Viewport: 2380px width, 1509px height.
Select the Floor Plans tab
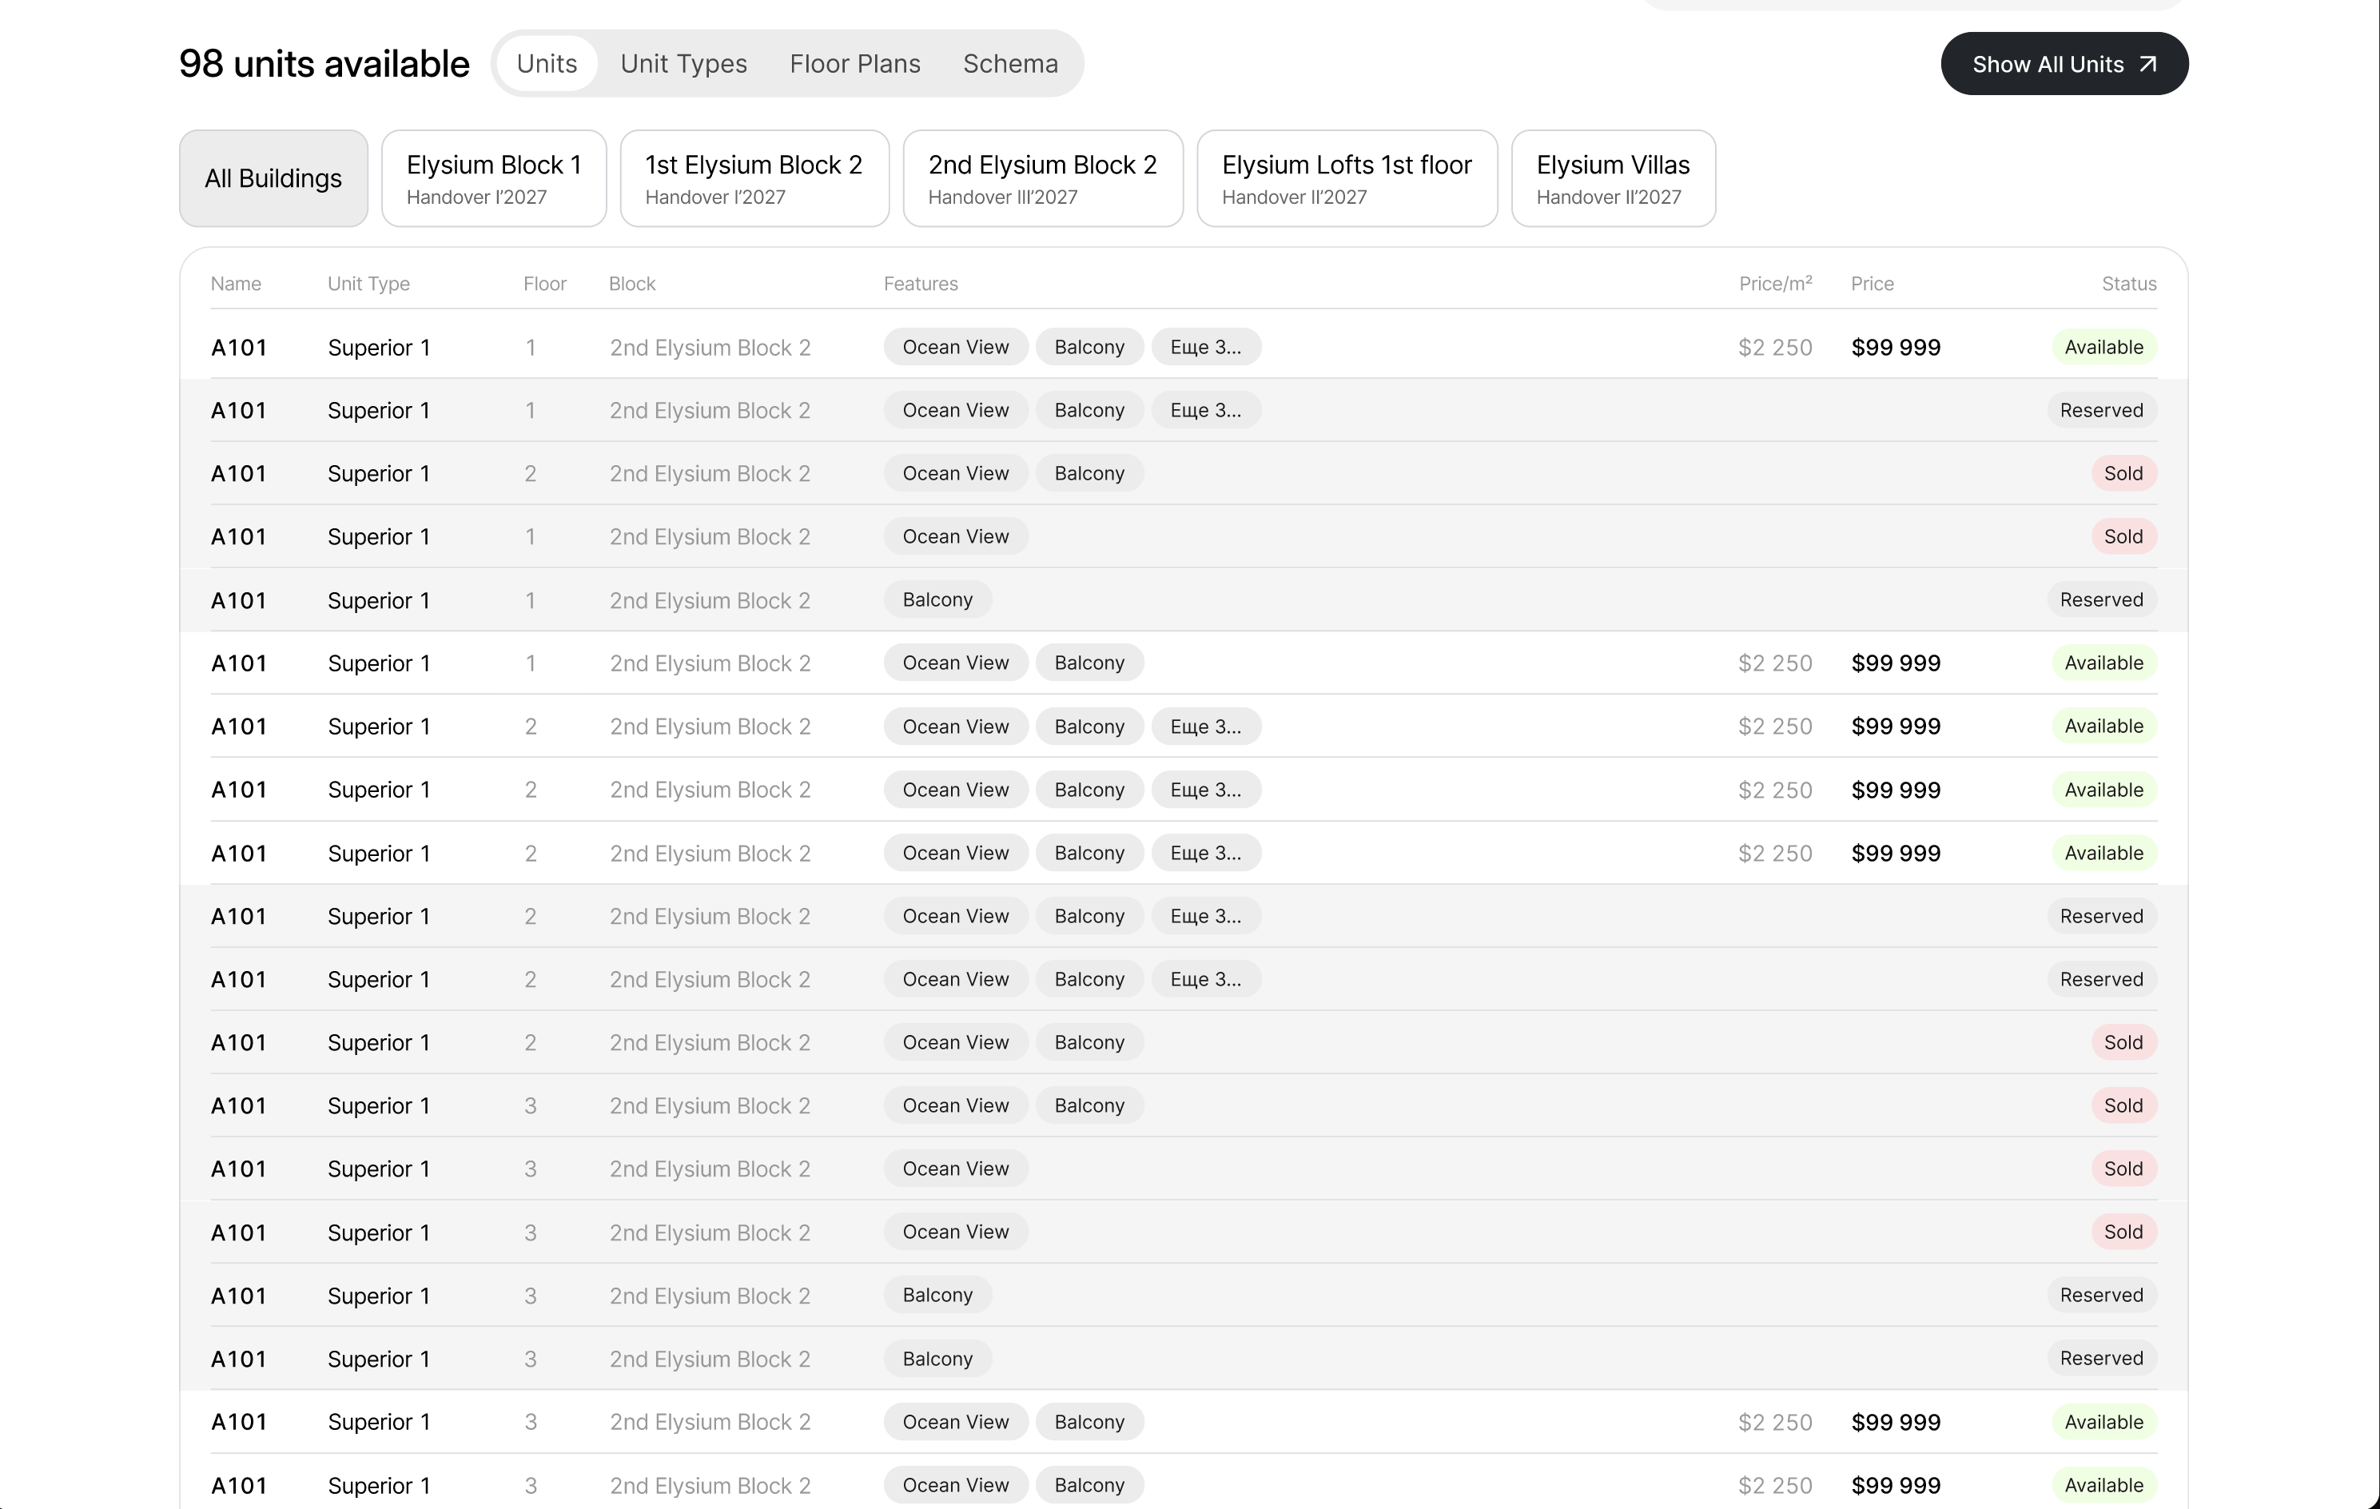point(854,64)
